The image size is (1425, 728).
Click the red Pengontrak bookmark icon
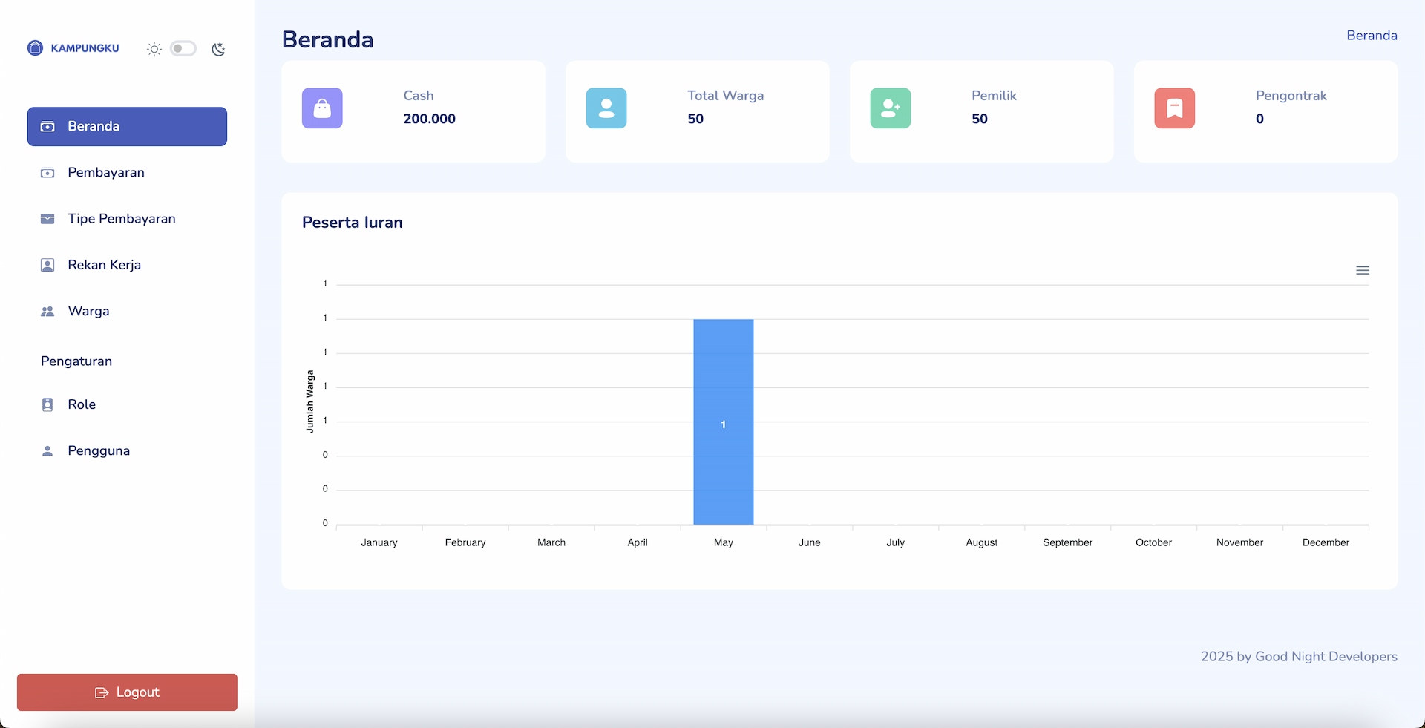1175,108
